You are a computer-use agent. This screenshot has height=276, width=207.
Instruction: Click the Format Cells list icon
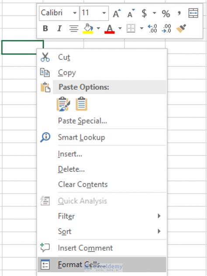click(45, 265)
